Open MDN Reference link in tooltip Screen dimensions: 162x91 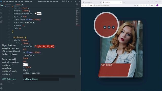click(x=9, y=79)
